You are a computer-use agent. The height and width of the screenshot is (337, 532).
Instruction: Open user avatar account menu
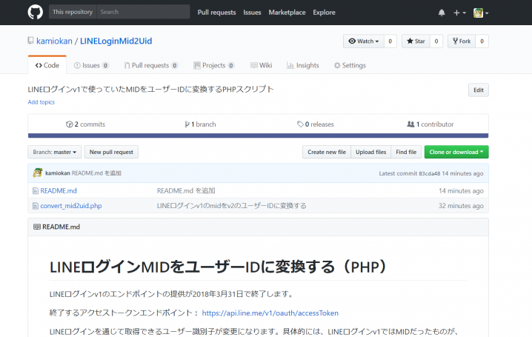point(481,13)
